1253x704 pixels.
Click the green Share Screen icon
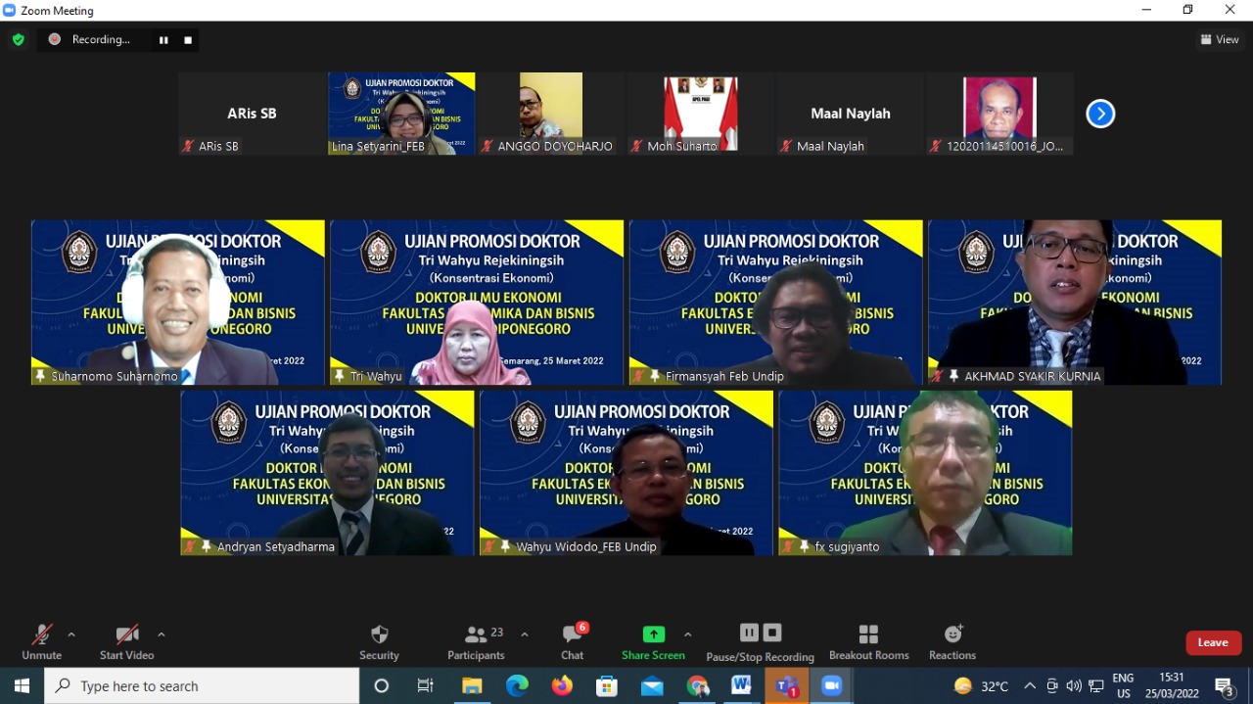click(653, 634)
